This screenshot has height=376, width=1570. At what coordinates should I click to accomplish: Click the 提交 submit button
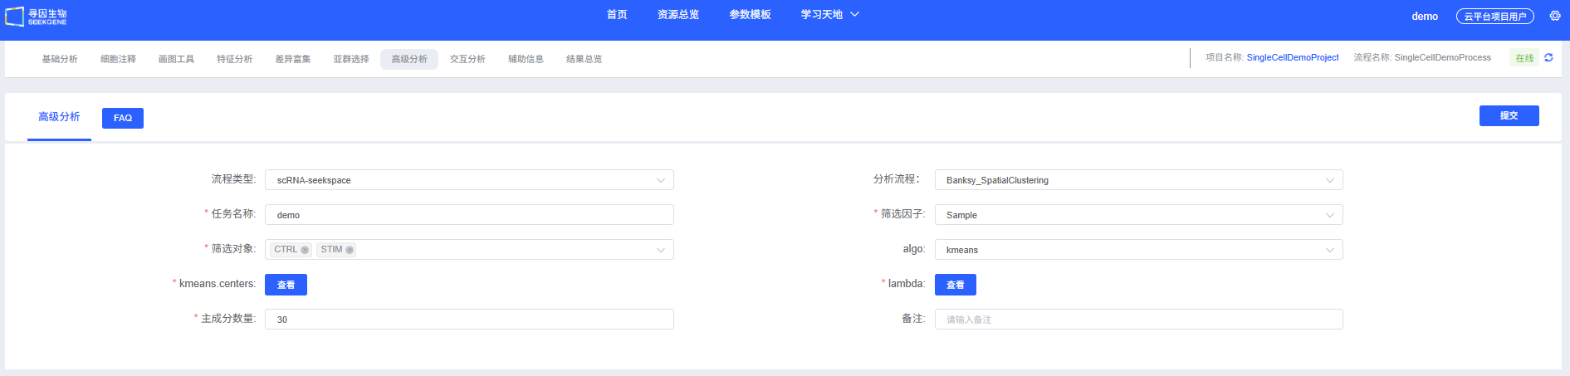point(1509,116)
